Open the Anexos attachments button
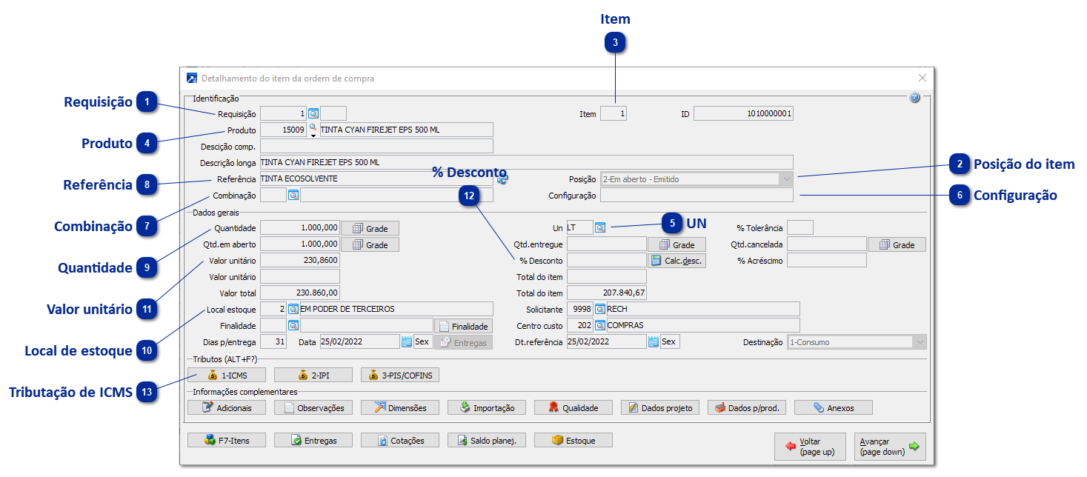1087x477 pixels. point(834,407)
